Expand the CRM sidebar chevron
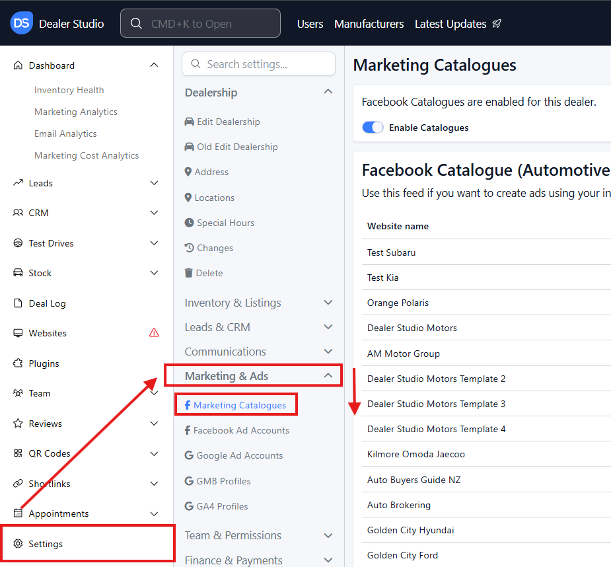Image resolution: width=611 pixels, height=567 pixels. point(155,213)
